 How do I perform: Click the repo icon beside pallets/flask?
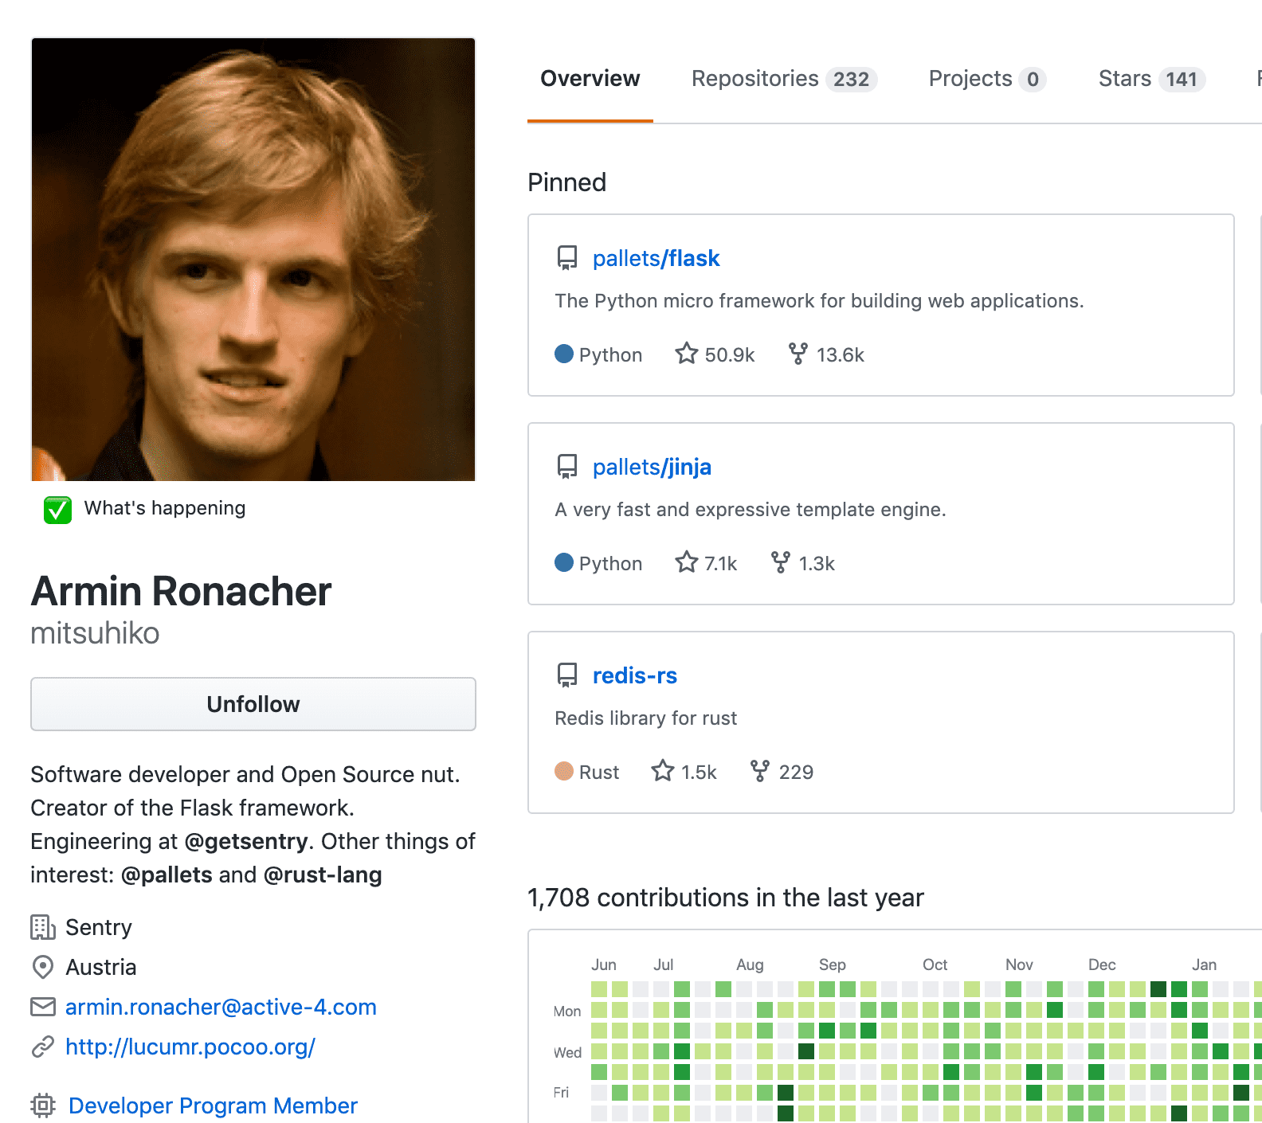click(x=566, y=258)
